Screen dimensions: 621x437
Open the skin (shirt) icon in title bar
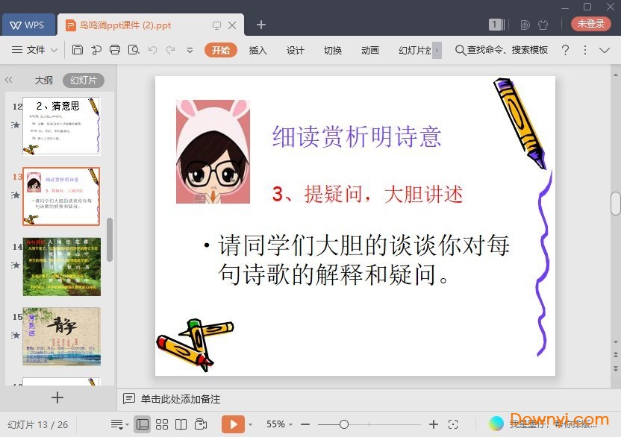543,25
